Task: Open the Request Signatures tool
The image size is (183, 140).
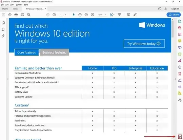Action: tap(180, 87)
